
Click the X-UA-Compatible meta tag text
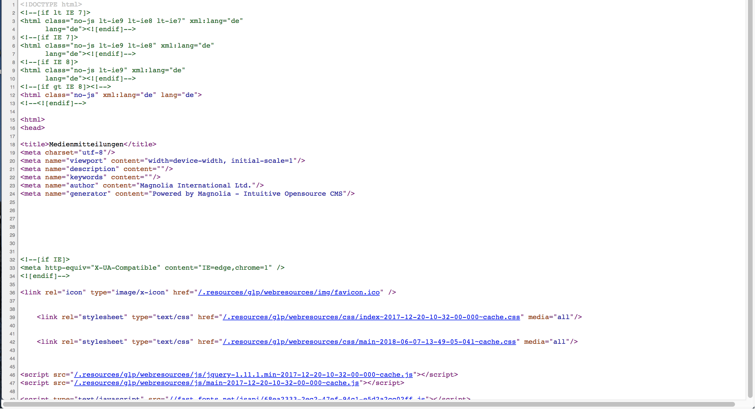click(x=126, y=268)
